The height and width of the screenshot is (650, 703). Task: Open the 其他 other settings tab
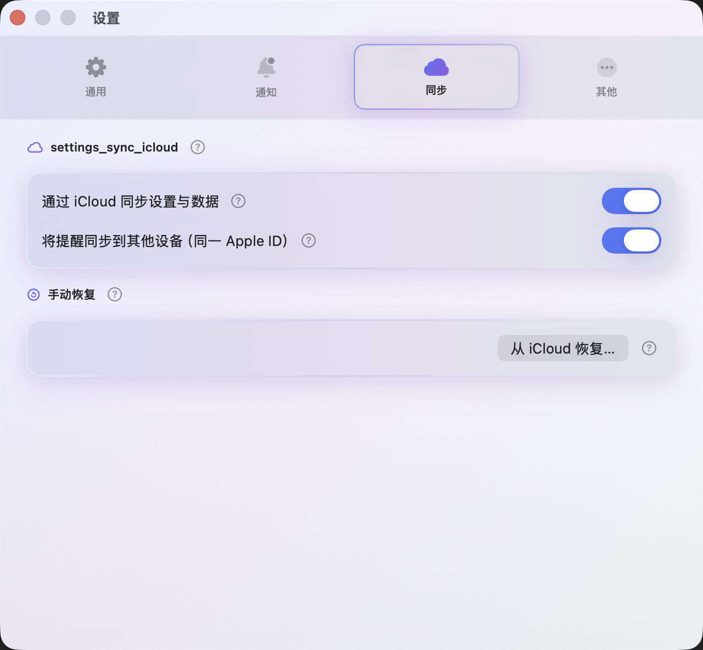607,77
